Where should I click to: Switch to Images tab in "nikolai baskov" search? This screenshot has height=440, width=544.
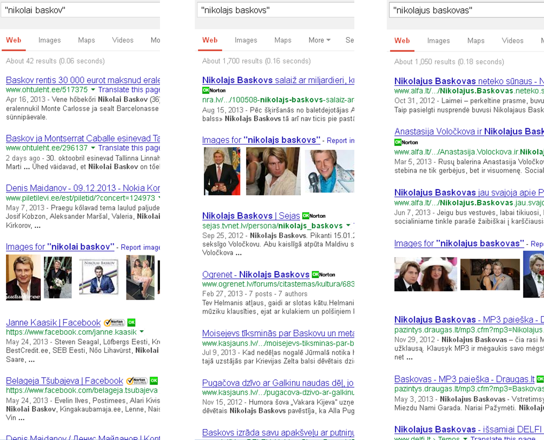[x=50, y=40]
